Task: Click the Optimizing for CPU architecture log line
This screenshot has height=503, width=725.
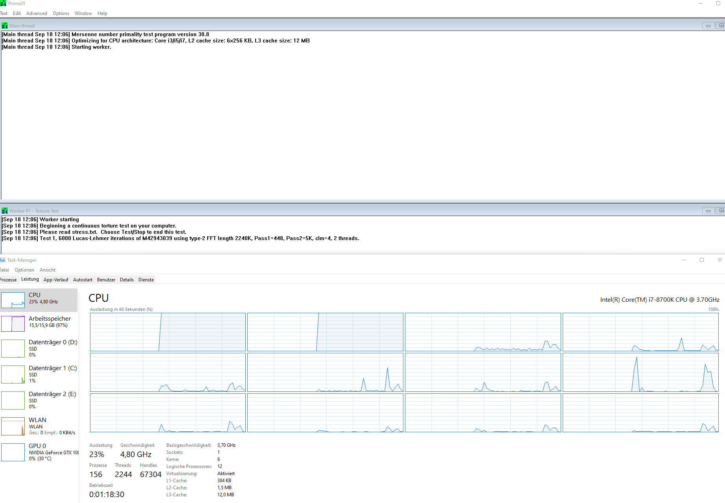Action: click(x=156, y=41)
